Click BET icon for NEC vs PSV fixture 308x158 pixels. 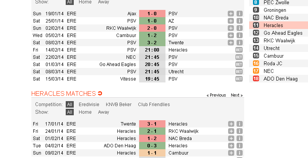[x=239, y=57]
